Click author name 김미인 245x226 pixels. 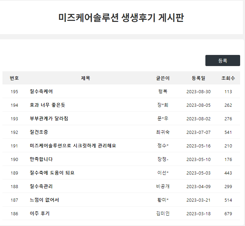pyautogui.click(x=163, y=213)
